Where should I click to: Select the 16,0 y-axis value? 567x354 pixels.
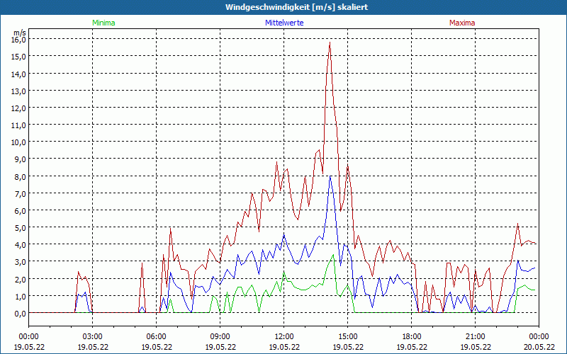coord(18,40)
